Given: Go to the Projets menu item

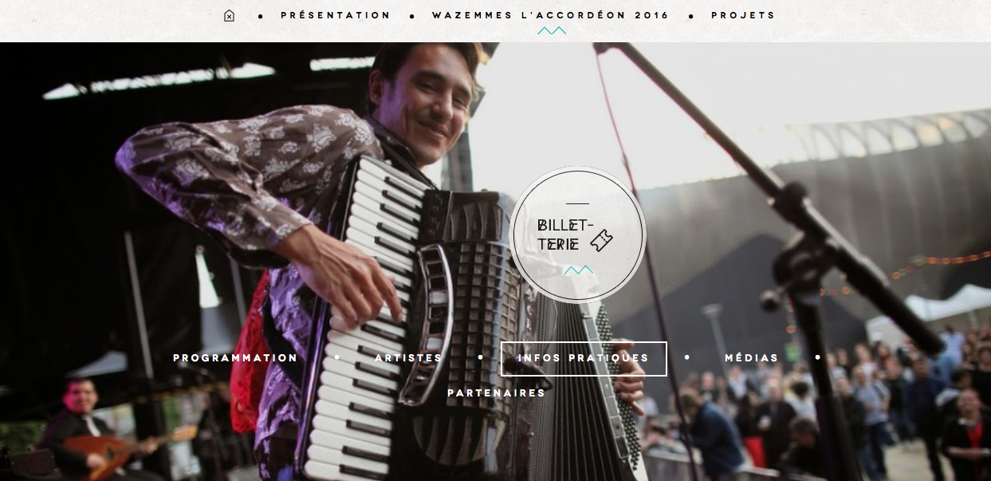Looking at the screenshot, I should tap(743, 15).
